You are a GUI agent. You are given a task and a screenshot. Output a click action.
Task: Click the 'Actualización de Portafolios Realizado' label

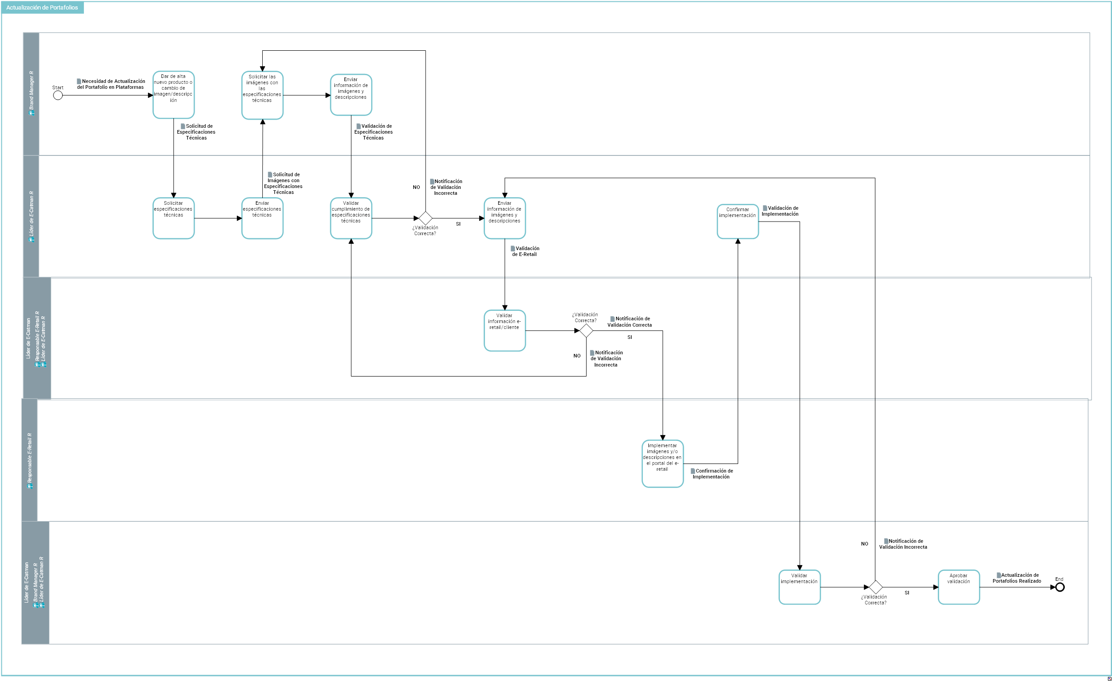(1017, 578)
